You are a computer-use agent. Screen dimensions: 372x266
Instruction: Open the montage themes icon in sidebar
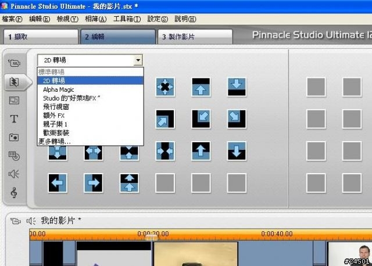[14, 100]
